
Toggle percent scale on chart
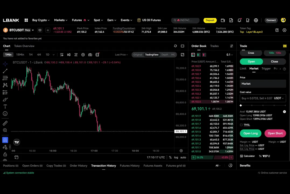click(170, 157)
